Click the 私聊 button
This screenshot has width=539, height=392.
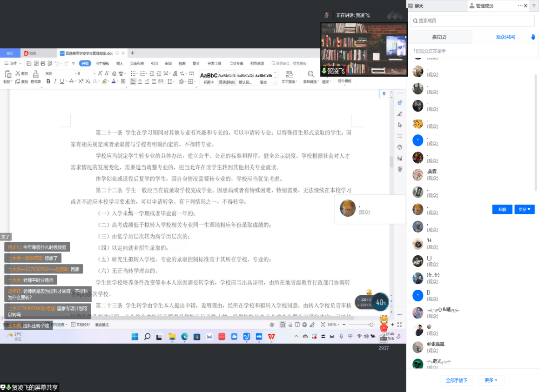502,209
